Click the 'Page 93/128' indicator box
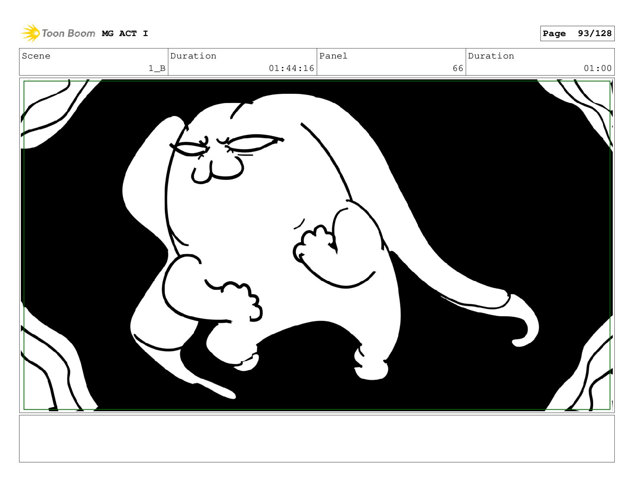Image resolution: width=634 pixels, height=491 pixels. tap(577, 34)
